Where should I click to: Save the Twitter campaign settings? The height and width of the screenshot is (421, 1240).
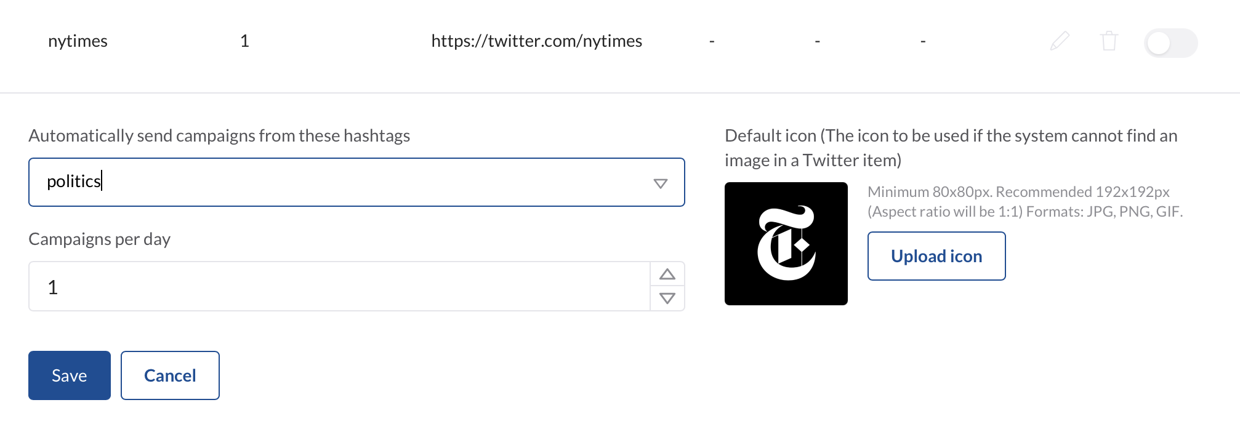coord(70,375)
